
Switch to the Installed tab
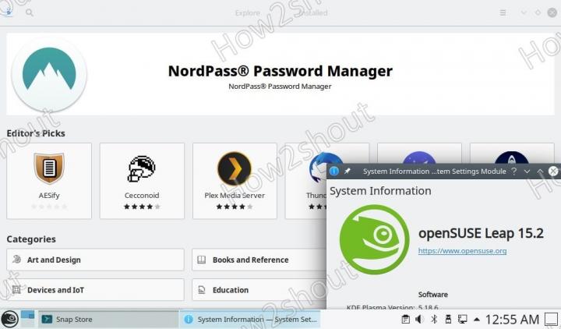(313, 13)
